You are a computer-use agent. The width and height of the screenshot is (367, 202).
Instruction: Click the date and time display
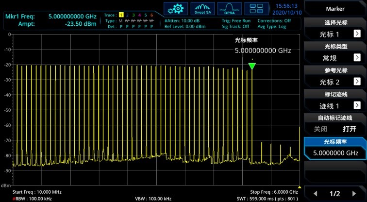click(x=288, y=9)
